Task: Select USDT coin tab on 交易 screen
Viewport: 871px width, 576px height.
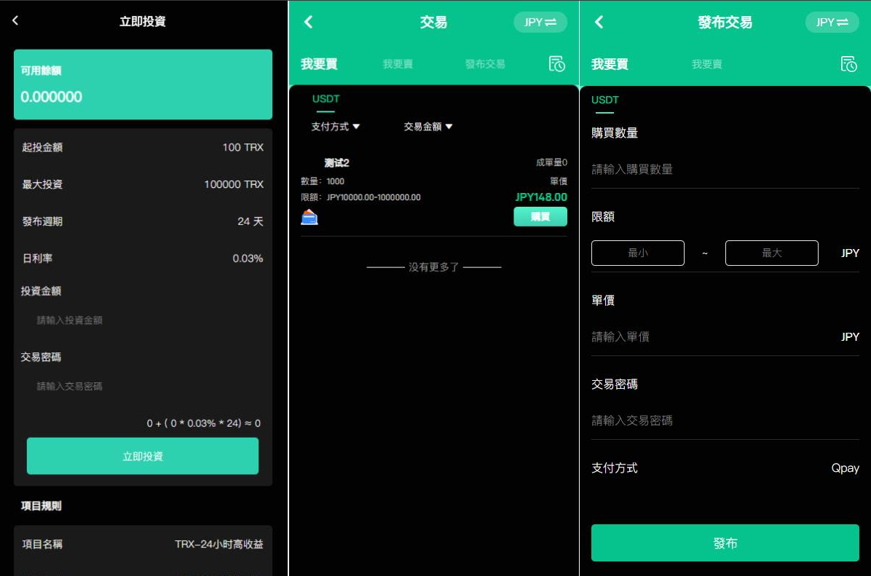Action: click(x=326, y=99)
